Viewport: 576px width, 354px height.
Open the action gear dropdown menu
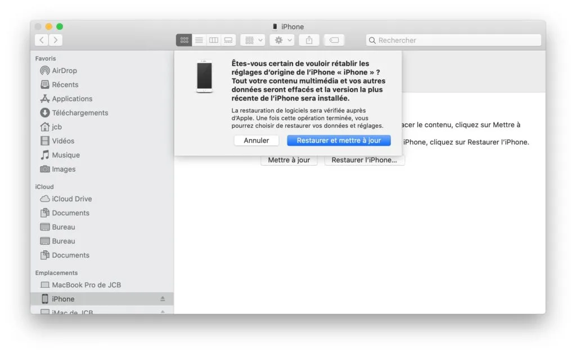click(281, 39)
